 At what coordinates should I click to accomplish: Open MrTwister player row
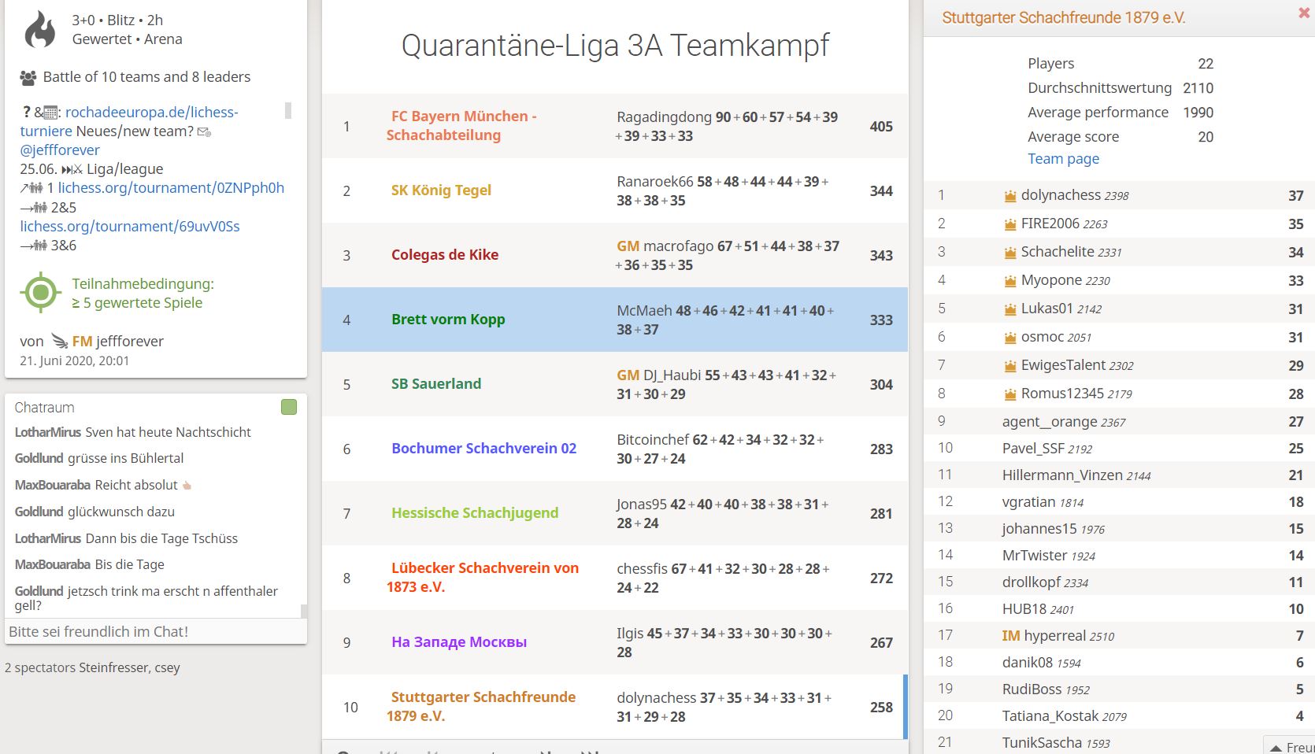tap(1119, 555)
